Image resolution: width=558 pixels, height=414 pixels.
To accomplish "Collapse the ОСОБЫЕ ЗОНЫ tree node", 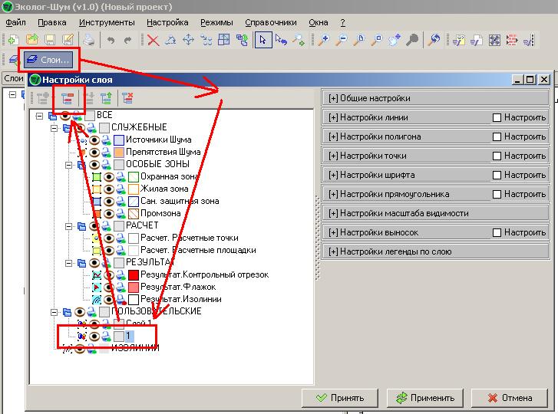I will pos(68,165).
